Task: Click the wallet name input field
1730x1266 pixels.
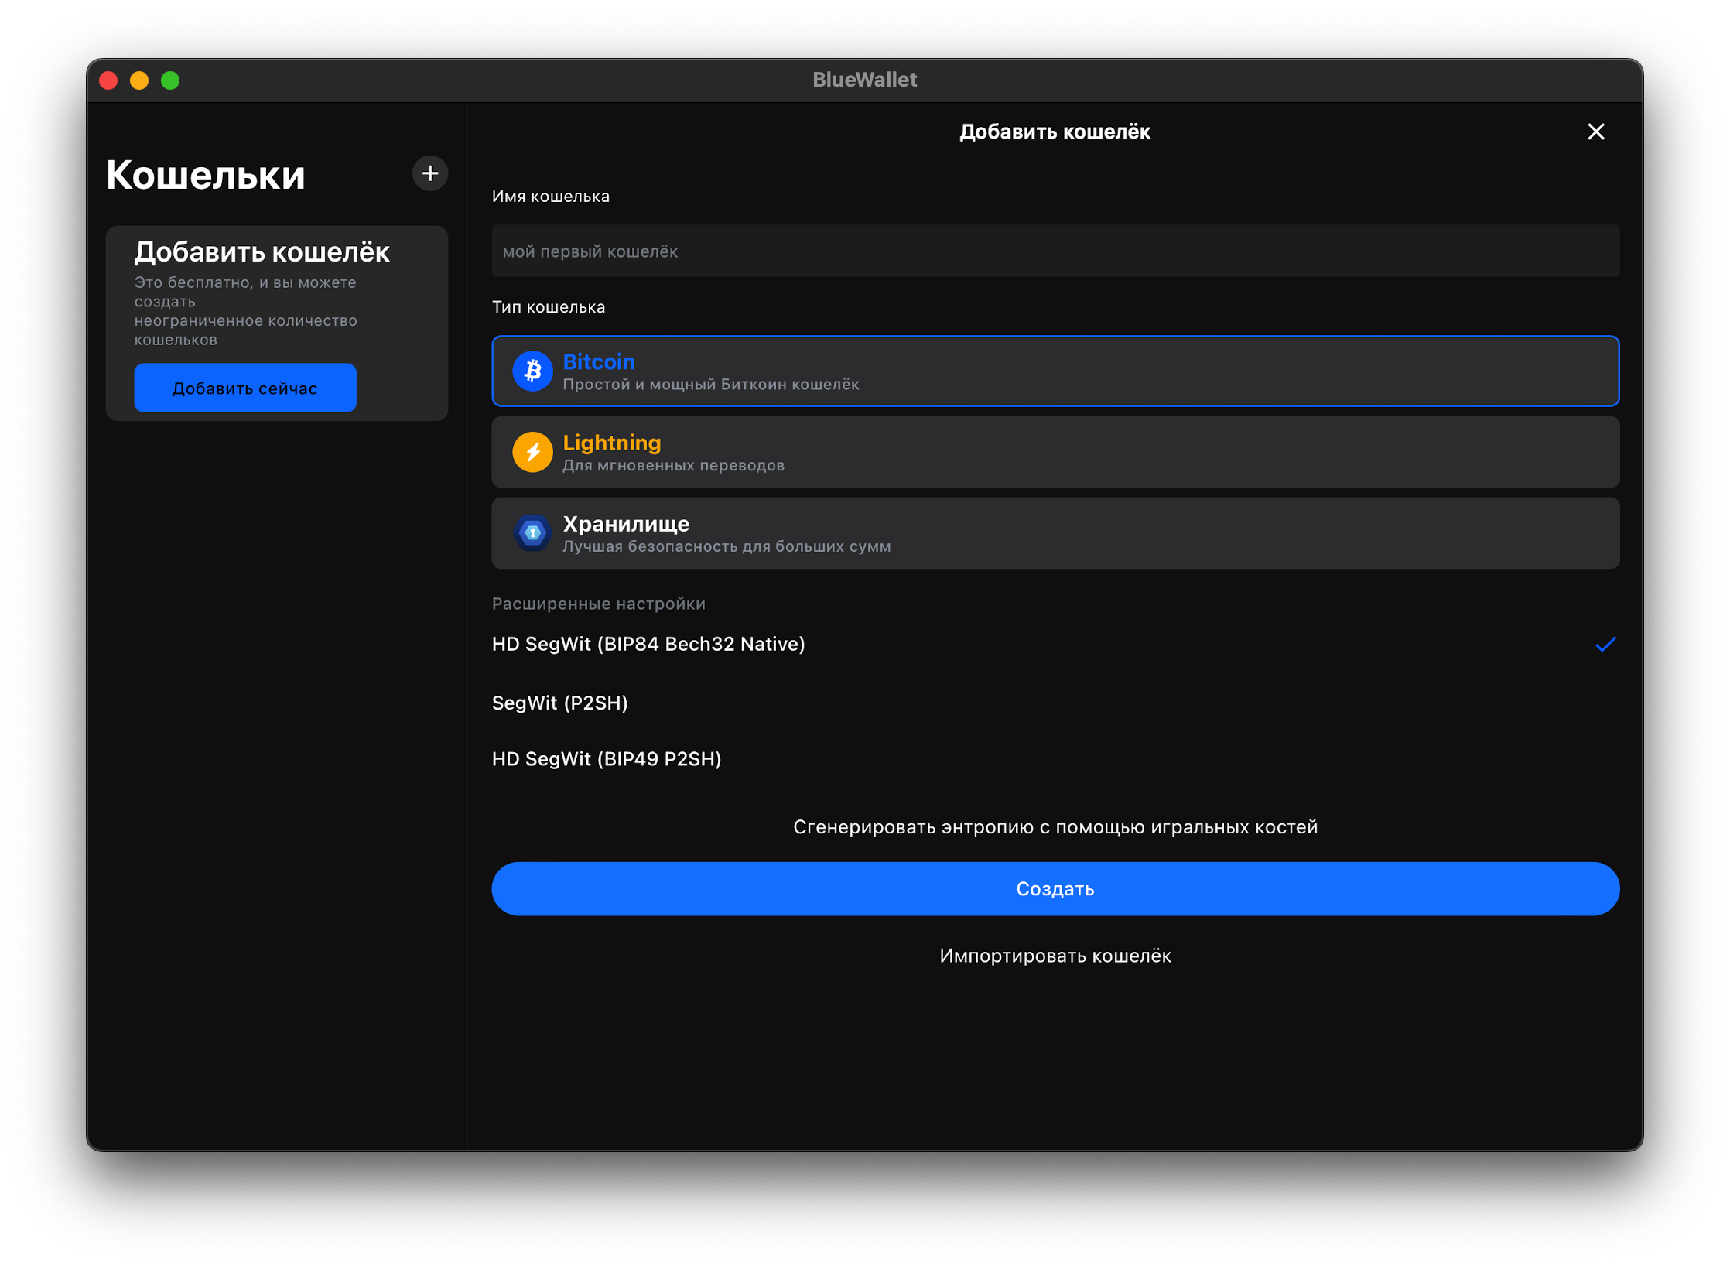Action: 1055,251
